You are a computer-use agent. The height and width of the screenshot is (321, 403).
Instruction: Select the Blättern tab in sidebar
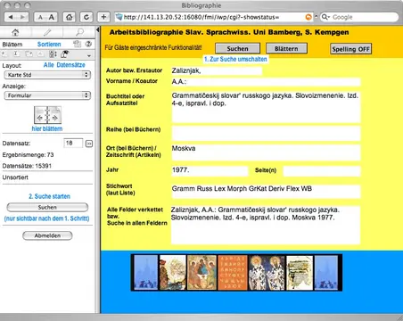point(12,45)
